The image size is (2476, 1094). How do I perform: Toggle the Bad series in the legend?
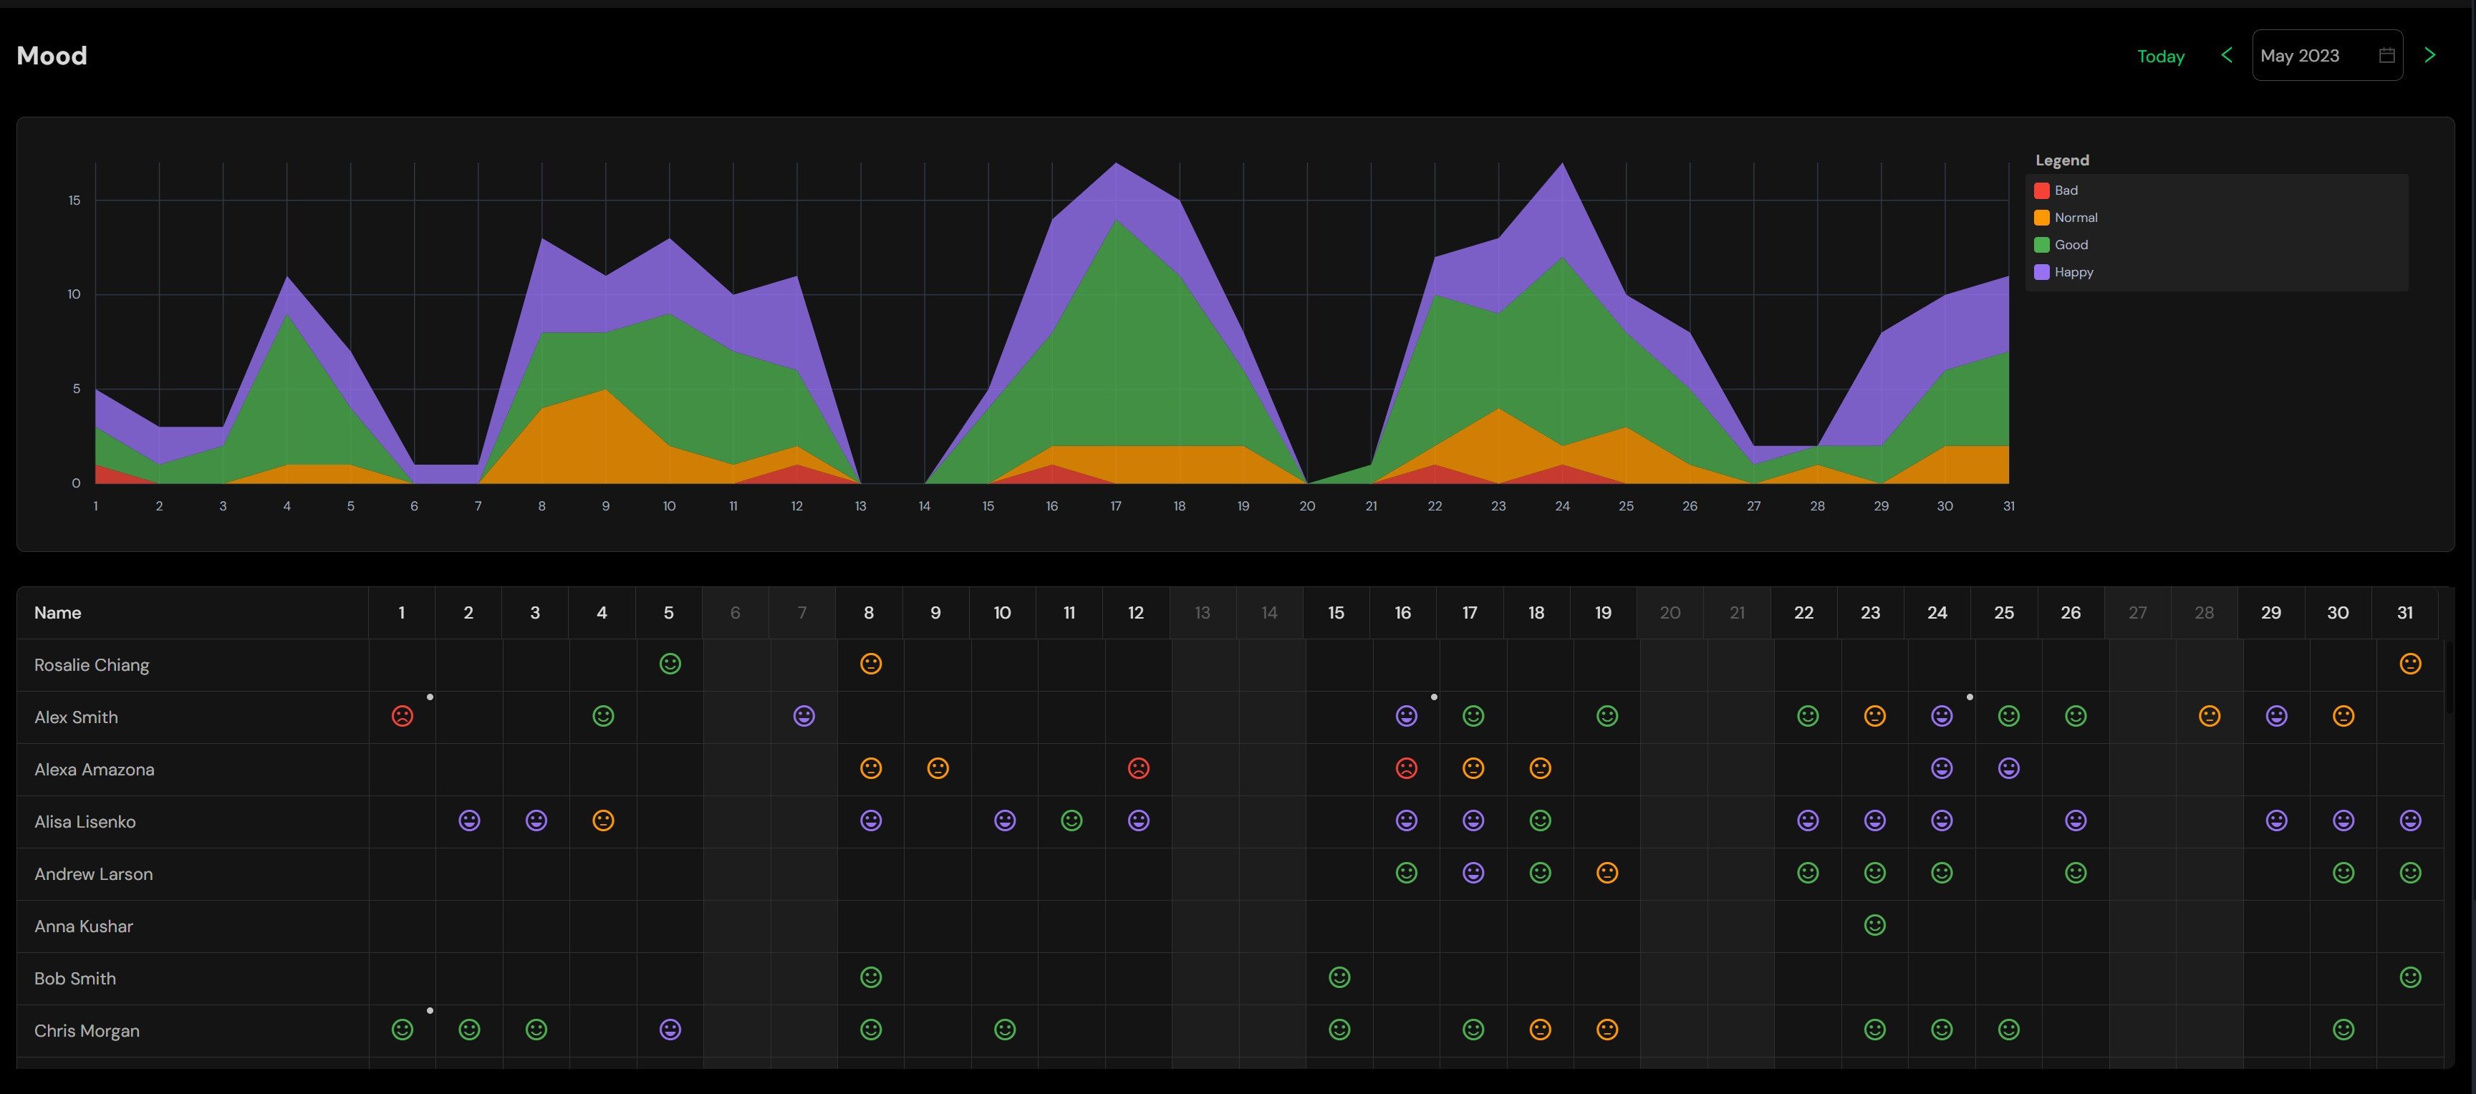(2066, 190)
